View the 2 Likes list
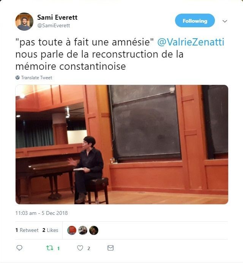 pyautogui.click(x=50, y=230)
